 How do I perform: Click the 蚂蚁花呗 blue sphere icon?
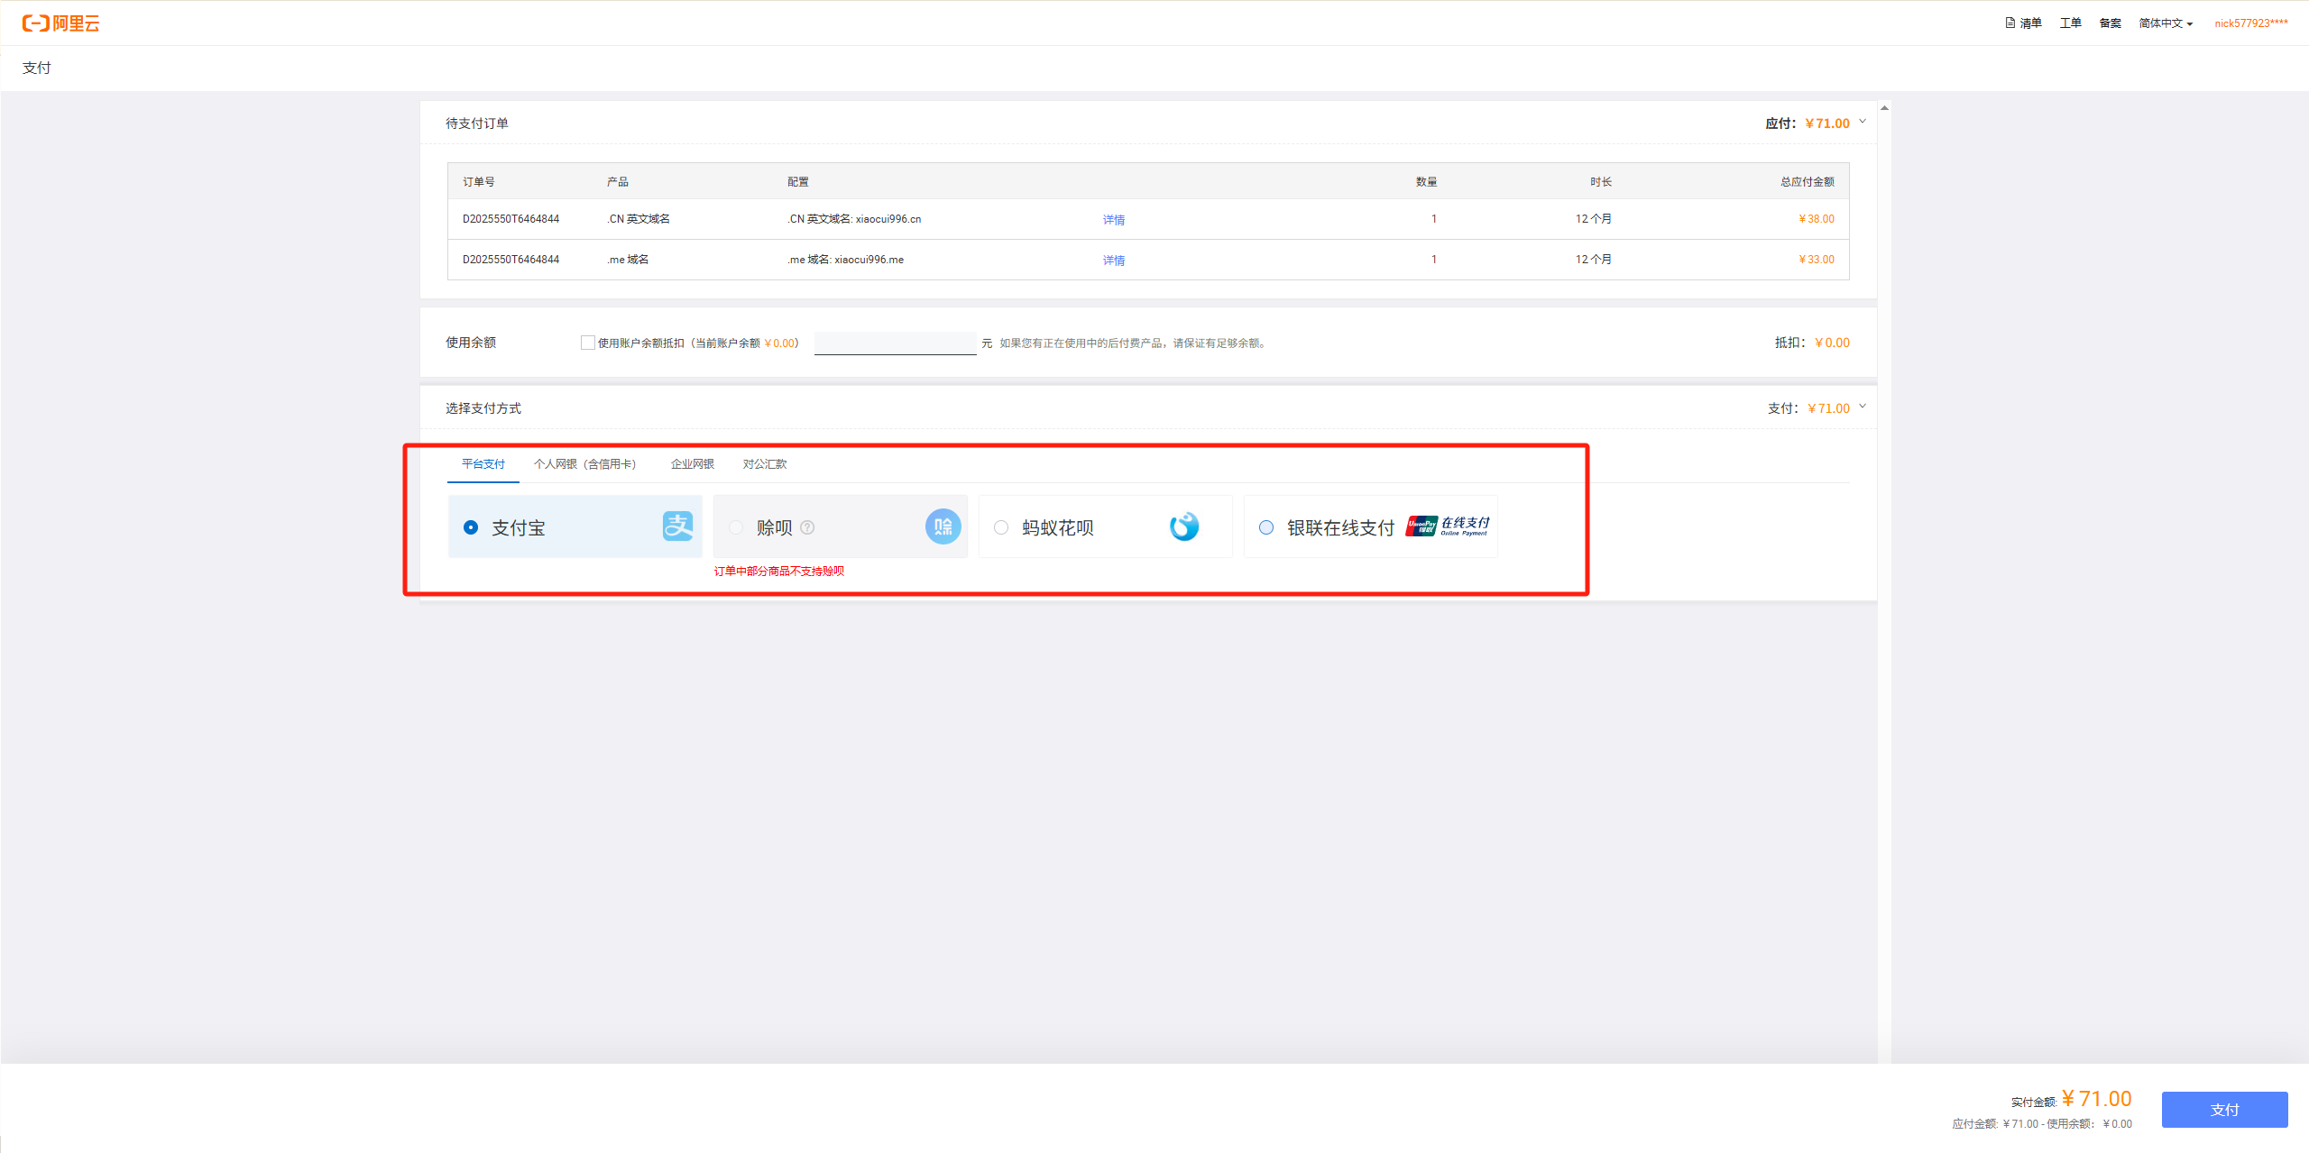click(x=1184, y=526)
